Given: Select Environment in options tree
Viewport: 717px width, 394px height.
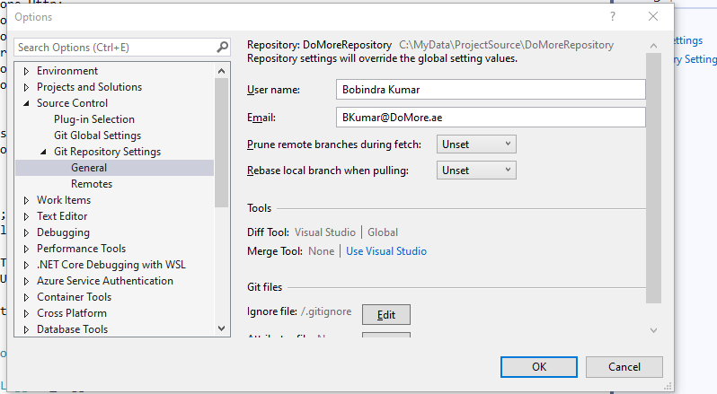Looking at the screenshot, I should pyautogui.click(x=67, y=71).
